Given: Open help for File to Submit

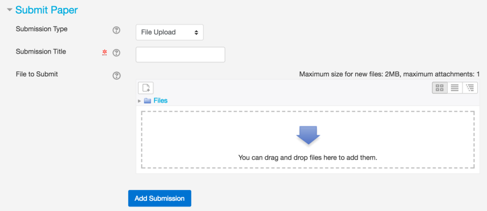Looking at the screenshot, I should [x=116, y=75].
